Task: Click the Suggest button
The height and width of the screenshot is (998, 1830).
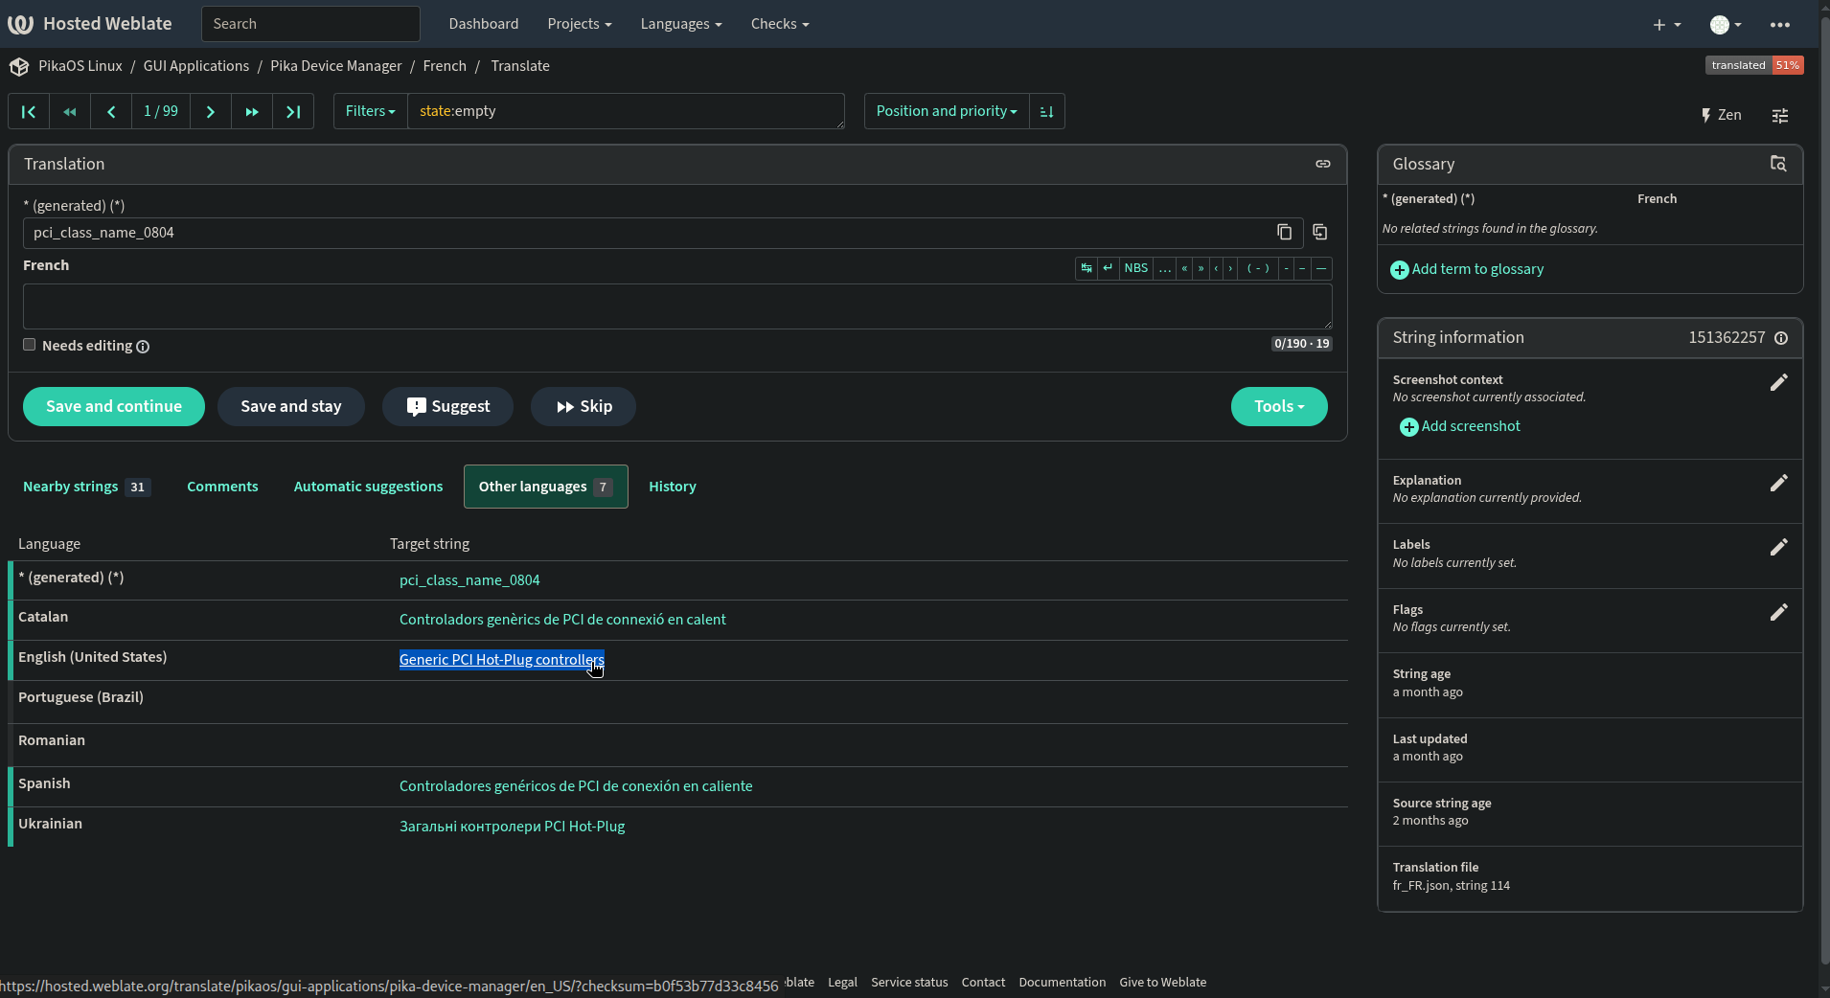Action: pyautogui.click(x=447, y=406)
